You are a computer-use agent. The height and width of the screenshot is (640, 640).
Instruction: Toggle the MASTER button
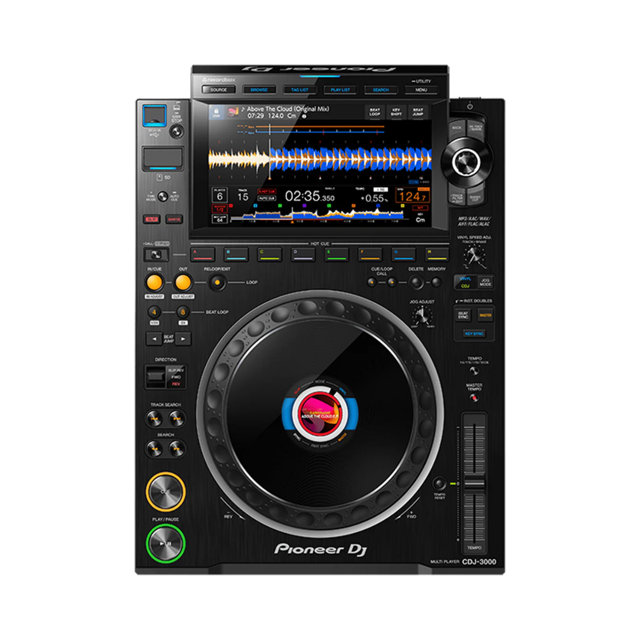coord(485,315)
